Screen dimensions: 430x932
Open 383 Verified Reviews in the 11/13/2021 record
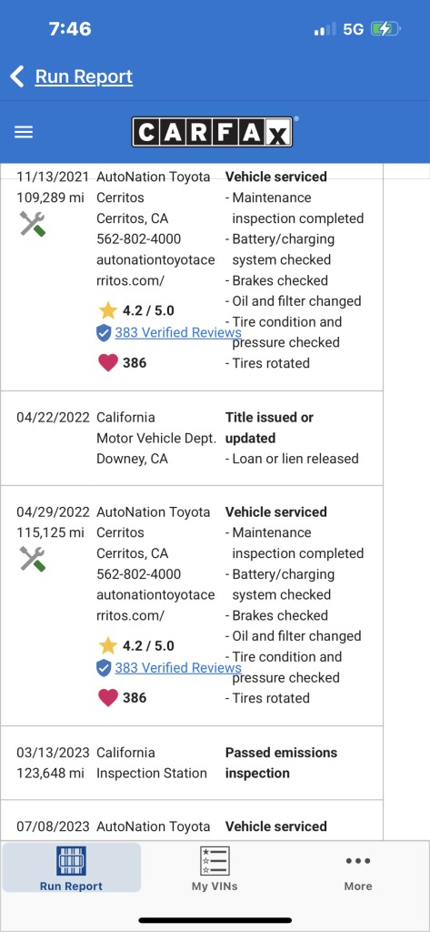click(x=178, y=332)
